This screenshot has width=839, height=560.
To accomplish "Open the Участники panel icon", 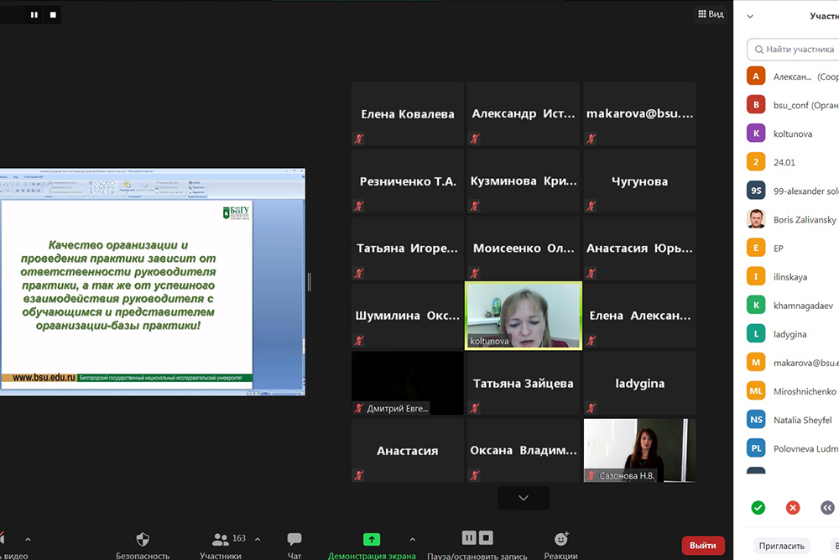I will coord(221,539).
